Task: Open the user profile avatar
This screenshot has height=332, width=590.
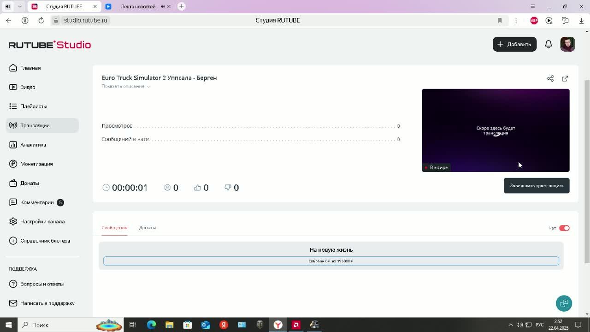Action: pos(567,44)
